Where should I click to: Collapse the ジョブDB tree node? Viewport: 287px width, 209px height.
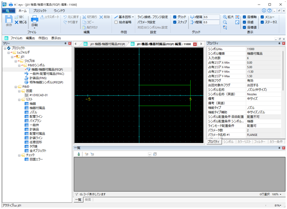[x=16, y=61]
